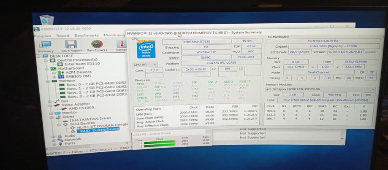The height and width of the screenshot is (170, 388).
Task: Click the Network node icon
Action: [60, 140]
